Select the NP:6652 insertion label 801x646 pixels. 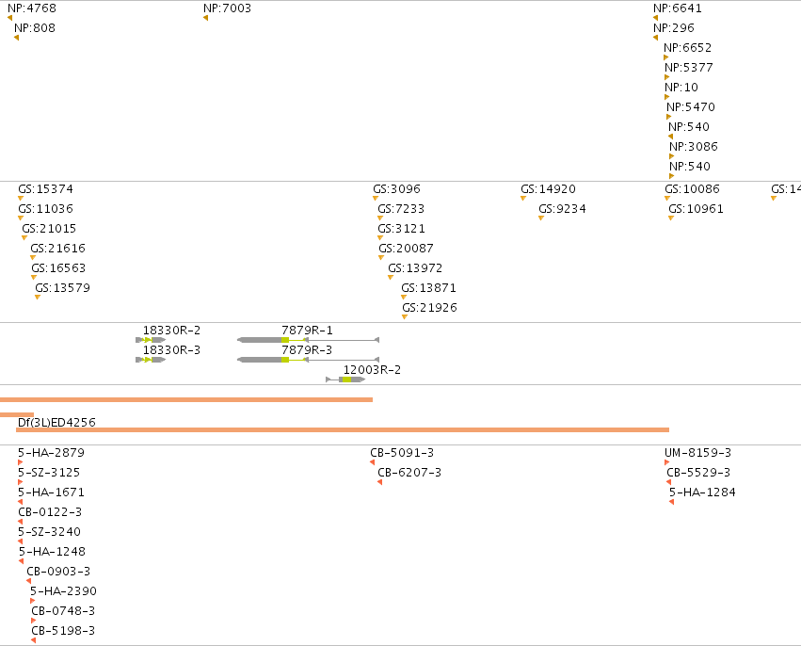pyautogui.click(x=688, y=48)
